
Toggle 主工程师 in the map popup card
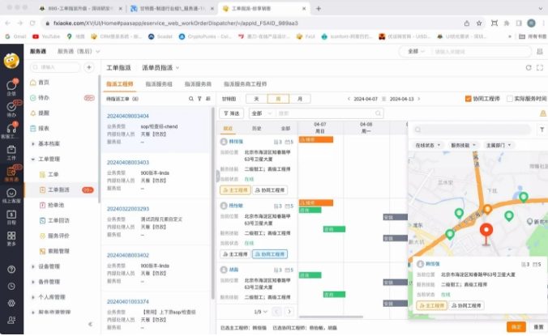pos(431,305)
